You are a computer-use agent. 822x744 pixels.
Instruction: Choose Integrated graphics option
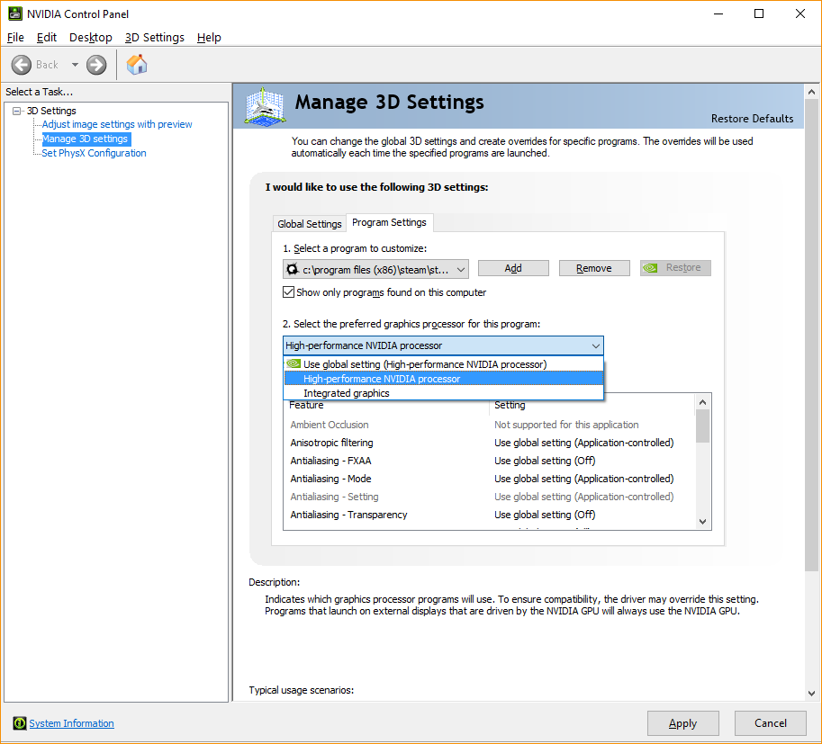tap(444, 392)
